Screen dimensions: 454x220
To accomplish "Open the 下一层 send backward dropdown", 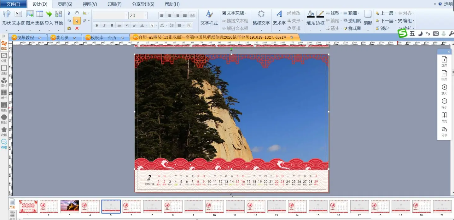I will pos(386,21).
